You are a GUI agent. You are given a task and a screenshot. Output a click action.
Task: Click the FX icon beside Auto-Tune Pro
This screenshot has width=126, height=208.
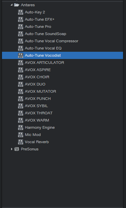click(x=21, y=27)
